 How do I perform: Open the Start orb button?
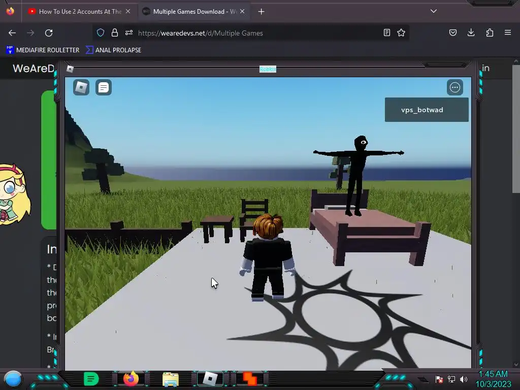(x=13, y=379)
